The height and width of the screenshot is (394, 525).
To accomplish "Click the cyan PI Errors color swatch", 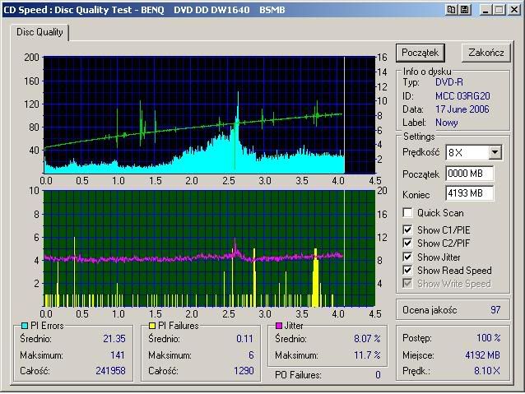I will (x=25, y=326).
